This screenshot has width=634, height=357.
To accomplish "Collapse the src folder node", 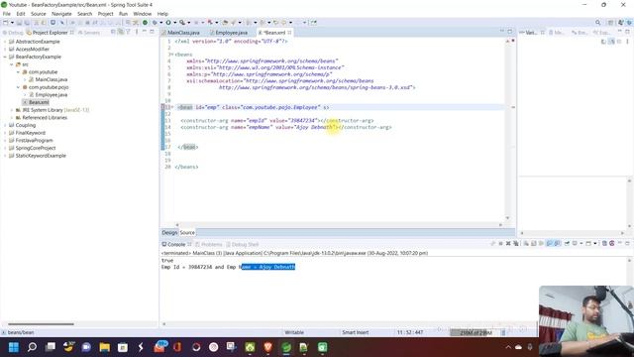I will pos(11,64).
